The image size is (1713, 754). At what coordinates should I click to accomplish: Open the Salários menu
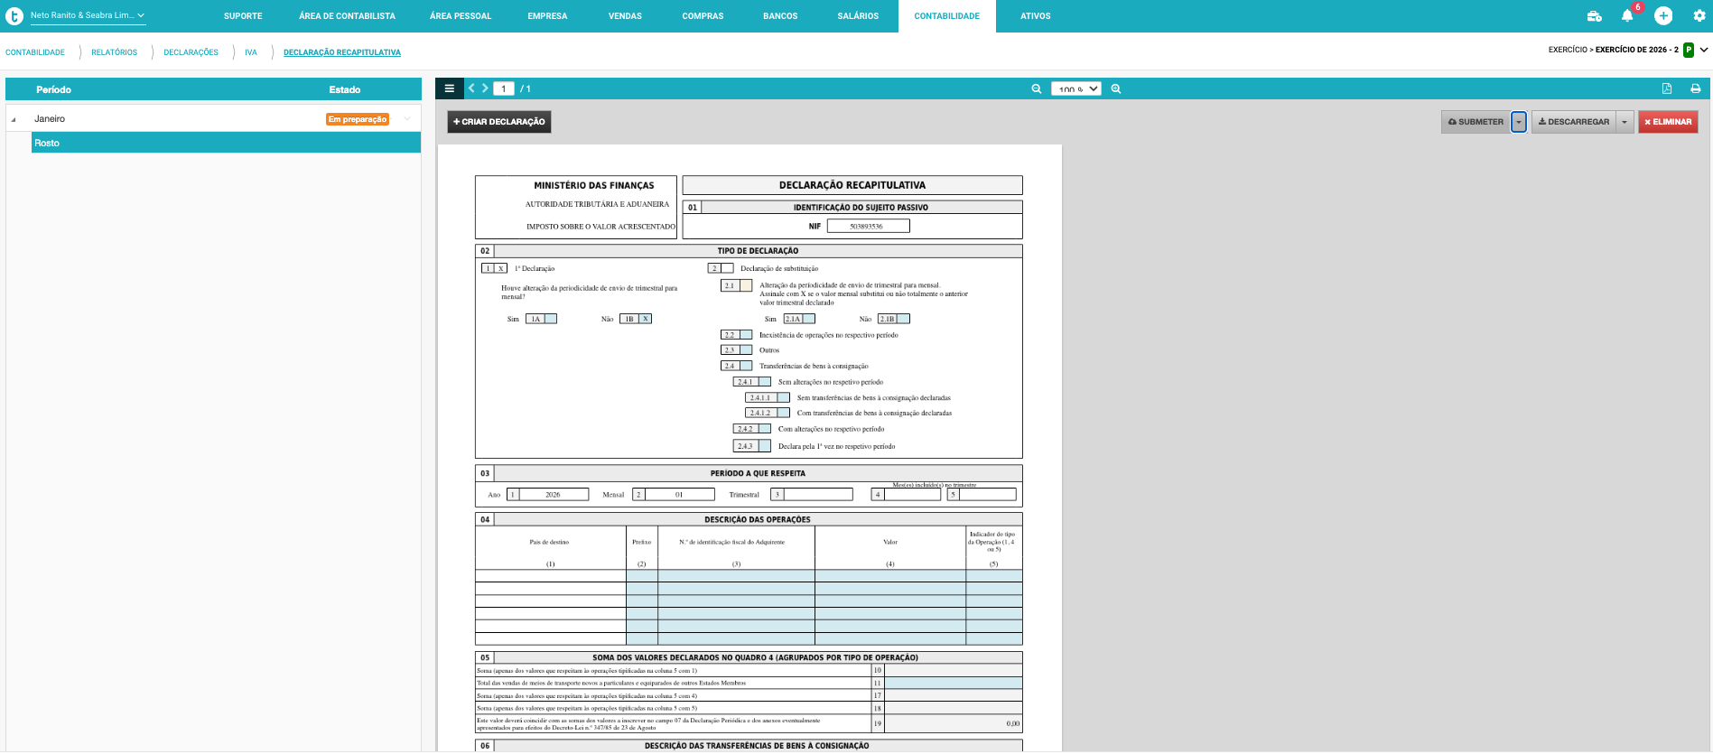[858, 16]
